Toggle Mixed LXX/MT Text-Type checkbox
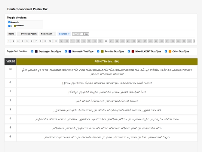 pyautogui.click(x=129, y=51)
